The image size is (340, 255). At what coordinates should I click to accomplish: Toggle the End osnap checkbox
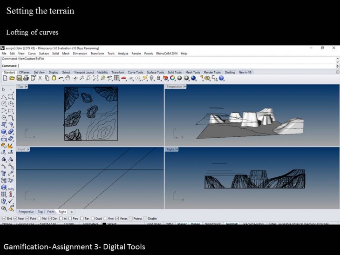pos(5,218)
